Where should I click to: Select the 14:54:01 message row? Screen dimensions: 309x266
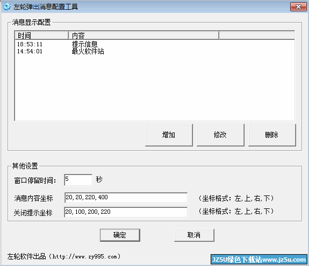[155, 51]
